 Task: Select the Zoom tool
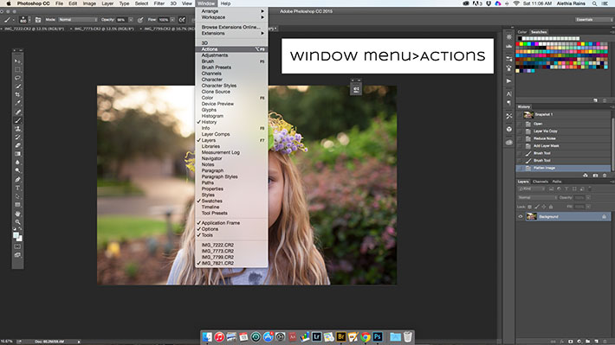click(17, 221)
